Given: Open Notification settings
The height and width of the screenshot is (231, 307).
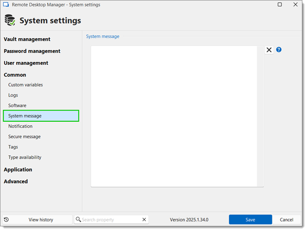Looking at the screenshot, I should (x=20, y=126).
